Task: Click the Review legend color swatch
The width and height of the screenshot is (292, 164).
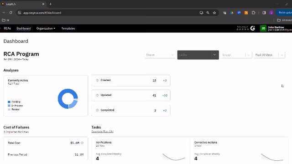Action: coord(9,109)
